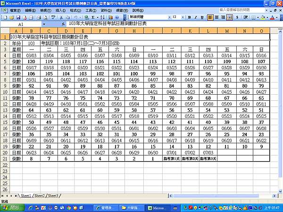The height and width of the screenshot is (212, 283).
Task: Select column header M
Action: pos(227,31)
